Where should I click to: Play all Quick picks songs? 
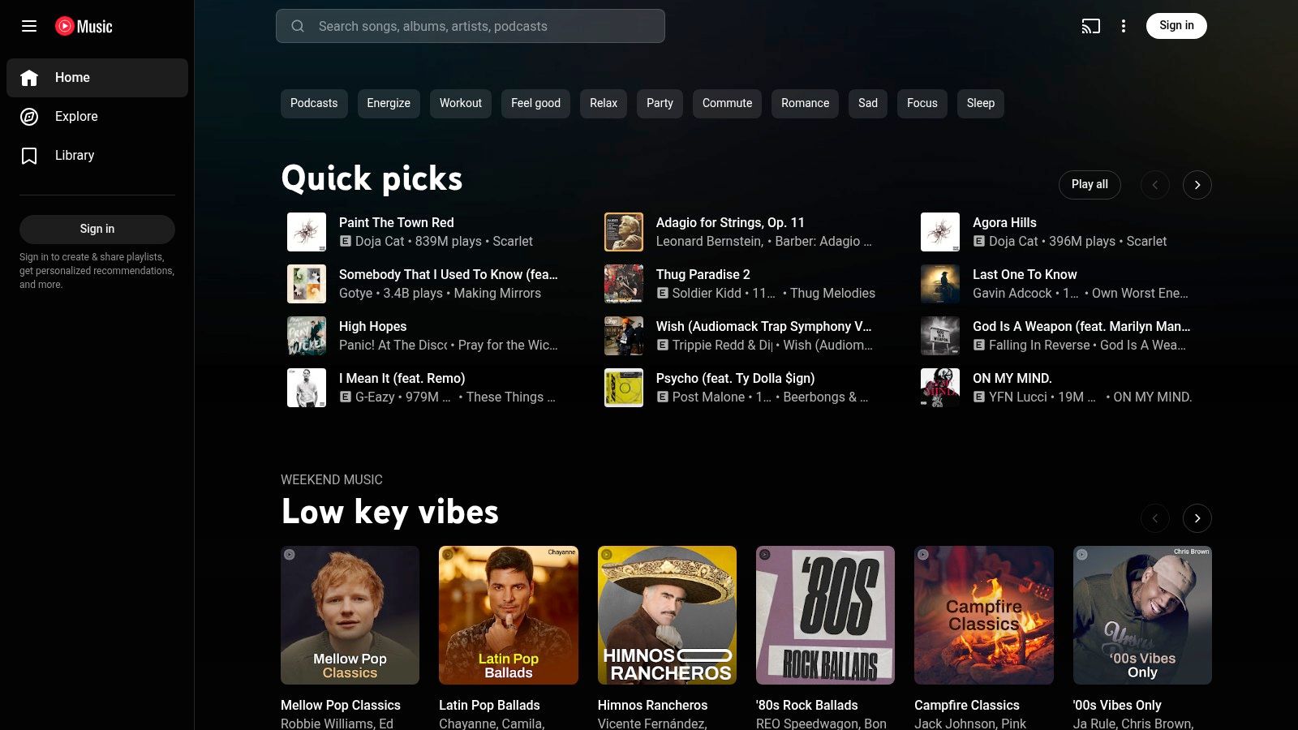click(x=1090, y=184)
